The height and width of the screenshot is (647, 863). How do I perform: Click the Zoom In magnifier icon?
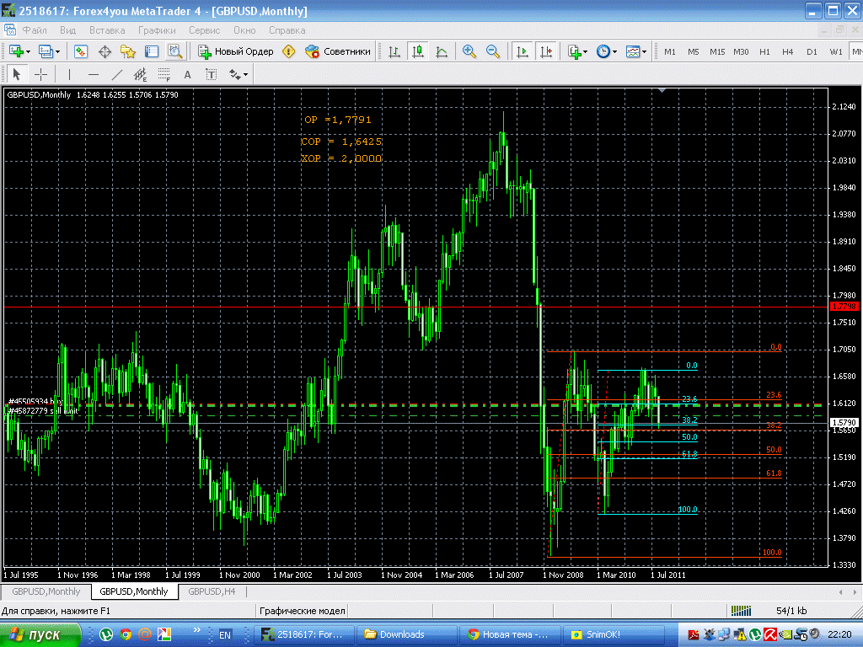pyautogui.click(x=469, y=51)
